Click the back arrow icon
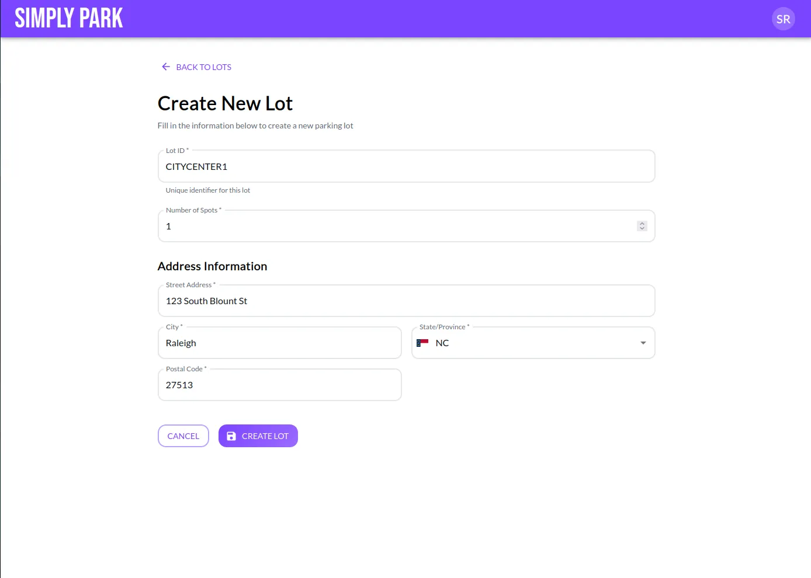The height and width of the screenshot is (578, 811). tap(165, 67)
